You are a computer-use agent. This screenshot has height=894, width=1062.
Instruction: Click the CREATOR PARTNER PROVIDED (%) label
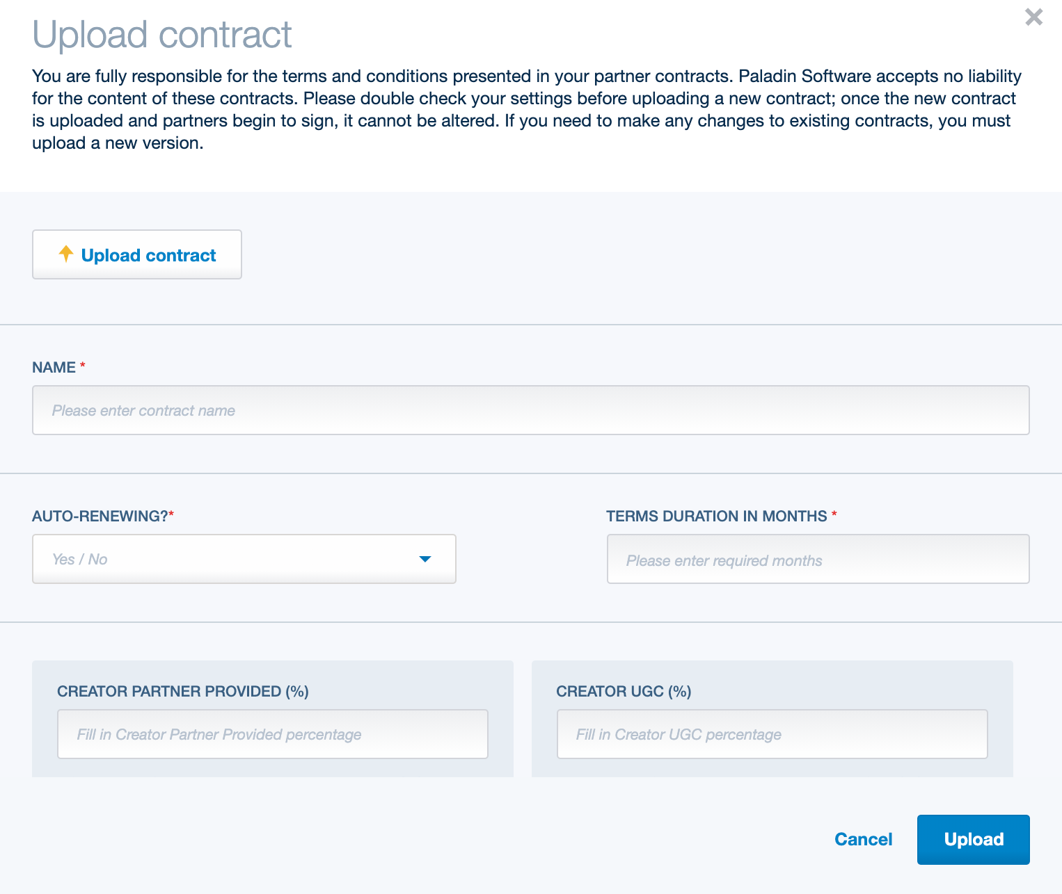(183, 691)
